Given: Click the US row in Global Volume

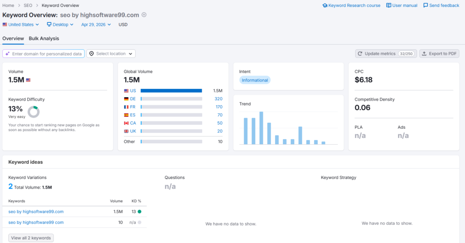Looking at the screenshot, I should [173, 91].
